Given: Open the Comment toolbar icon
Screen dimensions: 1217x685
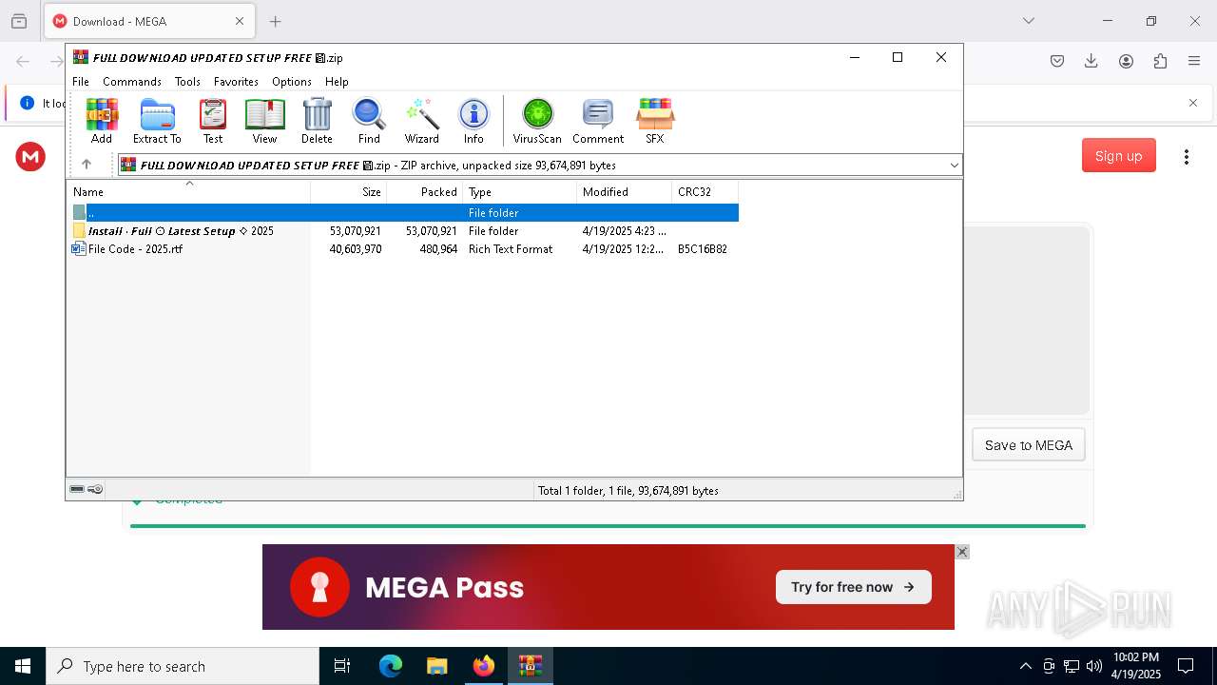Looking at the screenshot, I should (x=598, y=121).
